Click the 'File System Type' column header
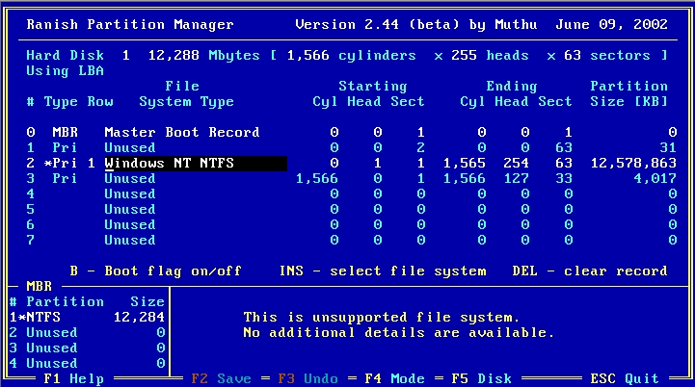The image size is (695, 387). tap(186, 94)
